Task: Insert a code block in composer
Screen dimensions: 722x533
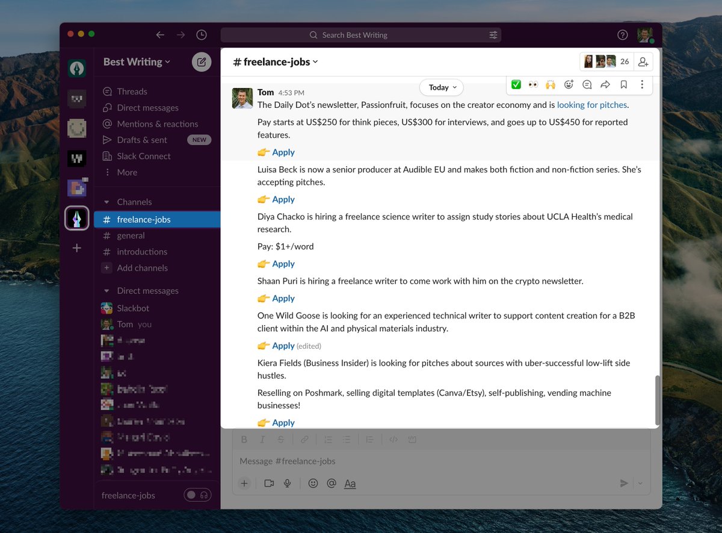Action: tap(412, 440)
